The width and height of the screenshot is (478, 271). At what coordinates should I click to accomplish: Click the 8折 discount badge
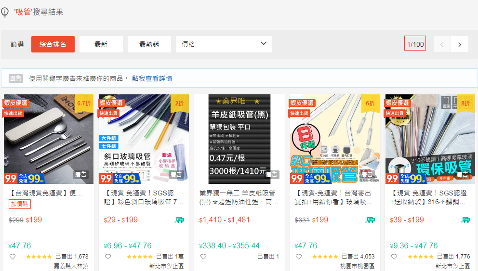click(x=466, y=103)
